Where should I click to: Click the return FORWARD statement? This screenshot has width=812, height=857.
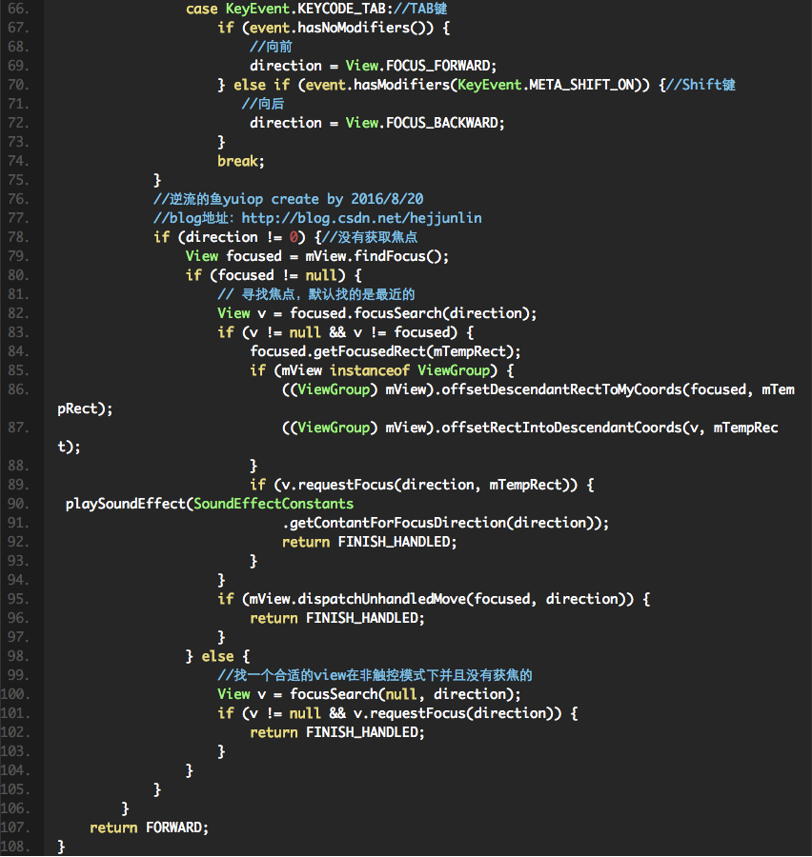click(148, 827)
